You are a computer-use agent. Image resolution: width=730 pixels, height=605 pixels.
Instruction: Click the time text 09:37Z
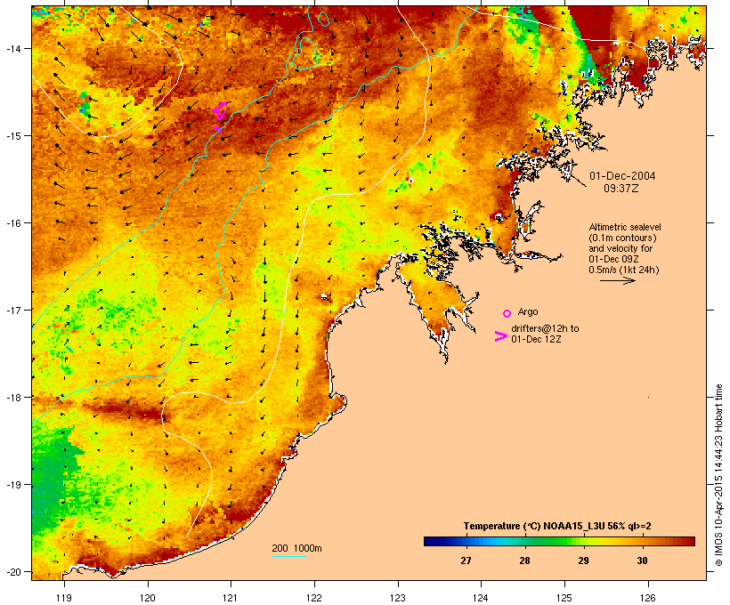point(621,189)
